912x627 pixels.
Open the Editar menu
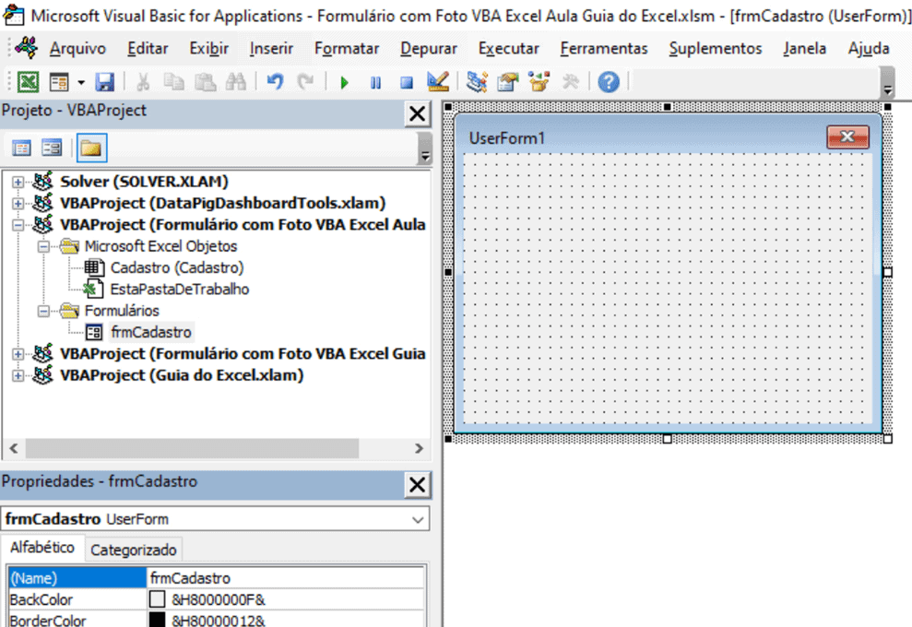[x=148, y=48]
